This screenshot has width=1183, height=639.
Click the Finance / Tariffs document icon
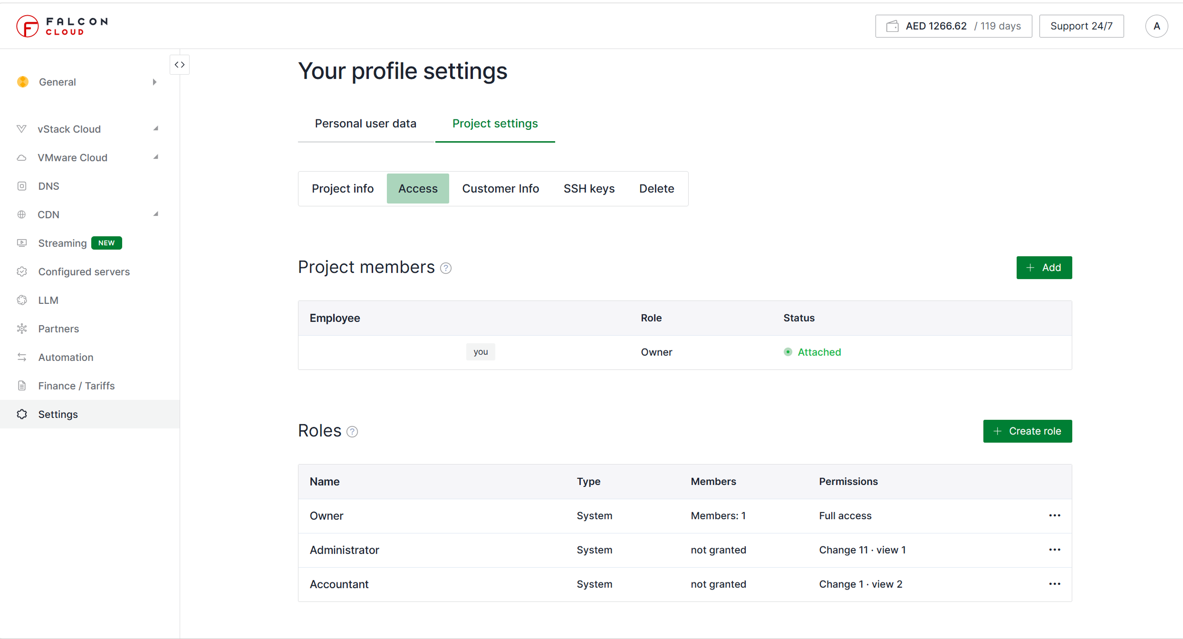(x=22, y=386)
